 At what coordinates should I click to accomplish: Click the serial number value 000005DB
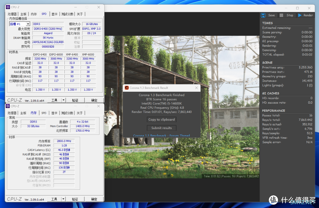(48, 47)
